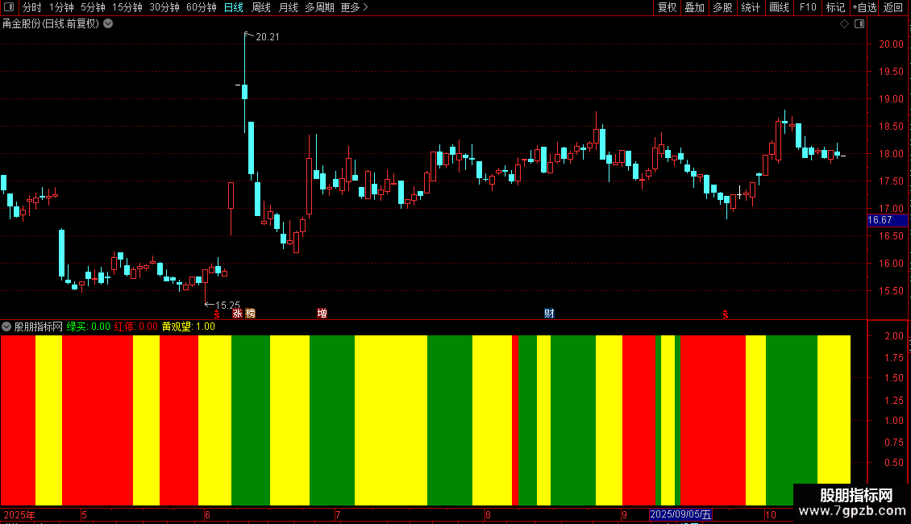Select the 30分钟 period tab
This screenshot has height=524, width=911.
164,7
